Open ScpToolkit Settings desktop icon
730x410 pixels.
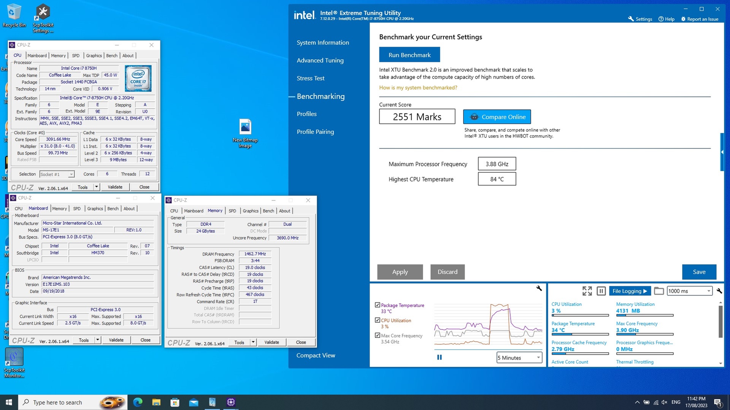pyautogui.click(x=43, y=18)
